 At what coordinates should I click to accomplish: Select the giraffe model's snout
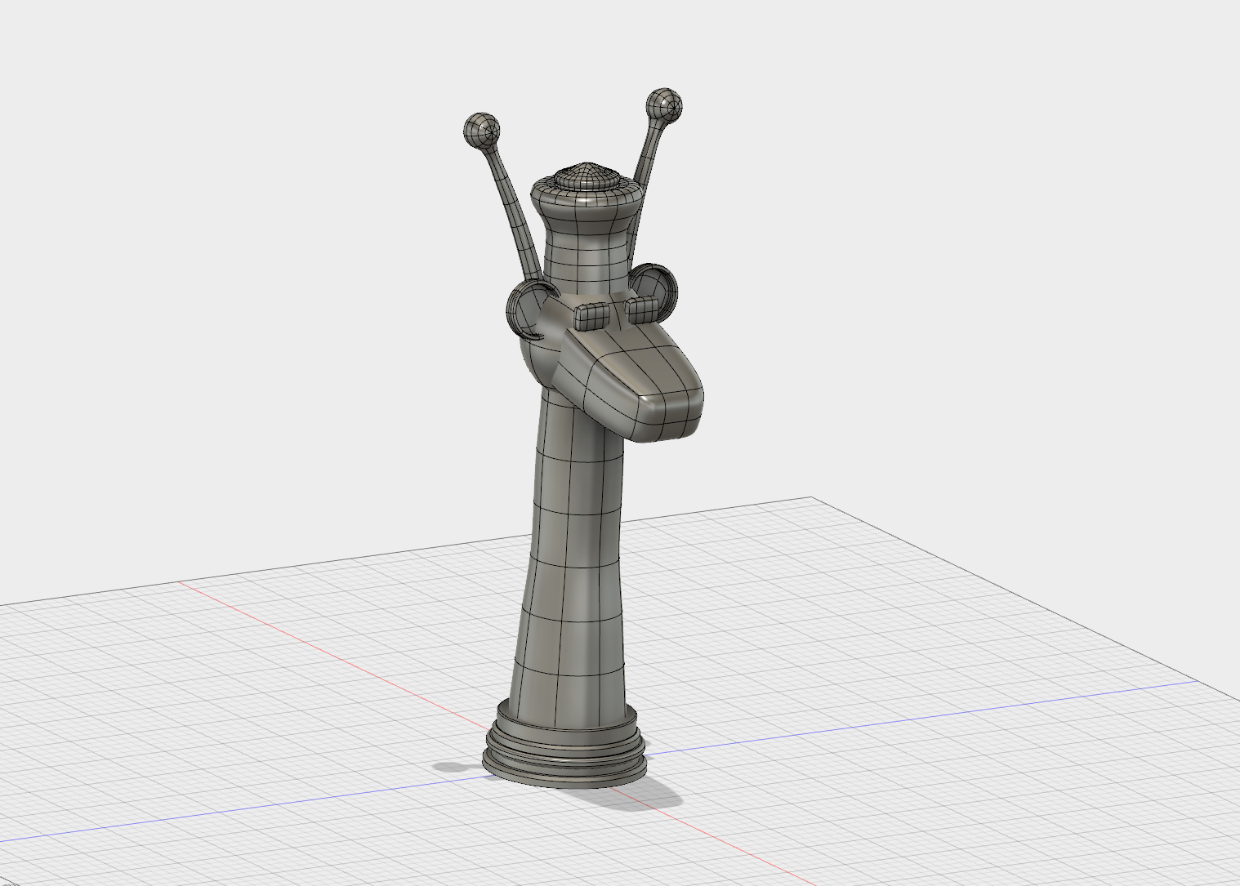point(638,382)
